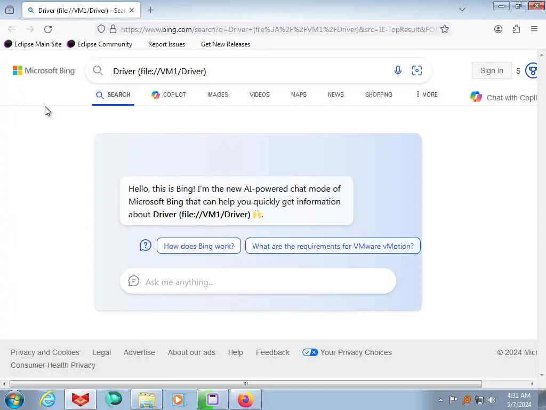Switch to the NEWS tab
The image size is (546, 410).
pyautogui.click(x=336, y=95)
